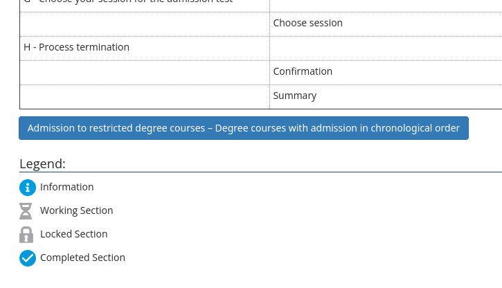Click the Summary step row
The image size is (502, 288).
coord(294,96)
